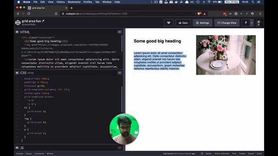The width and height of the screenshot is (278, 156).
Task: Open the Console panel
Action: pos(20,153)
